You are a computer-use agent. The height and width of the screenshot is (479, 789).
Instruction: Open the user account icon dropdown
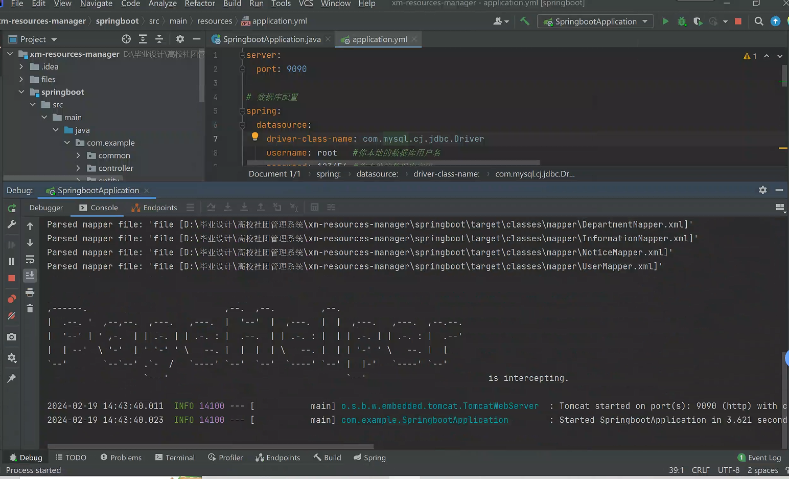pyautogui.click(x=501, y=21)
